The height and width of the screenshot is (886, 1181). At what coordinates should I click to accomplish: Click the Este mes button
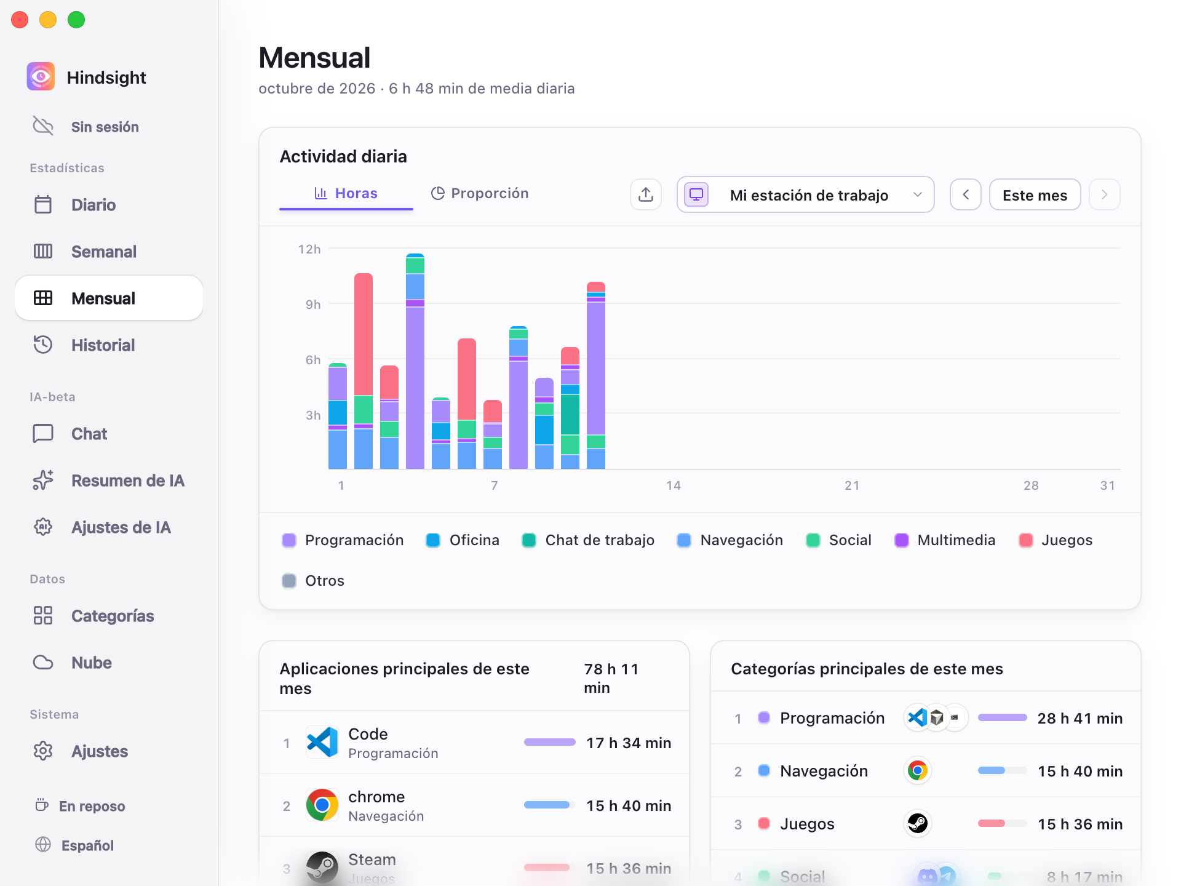point(1035,195)
